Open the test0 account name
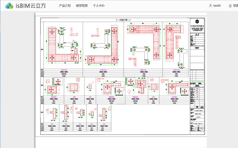 [217, 6]
